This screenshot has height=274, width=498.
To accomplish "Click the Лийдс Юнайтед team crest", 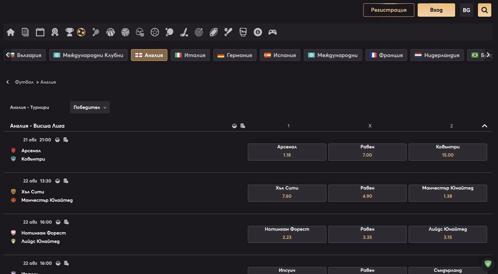I will (x=13, y=241).
